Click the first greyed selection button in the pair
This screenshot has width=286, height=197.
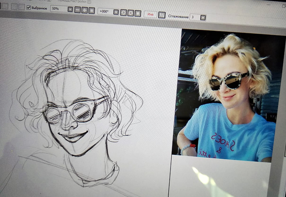coord(14,6)
